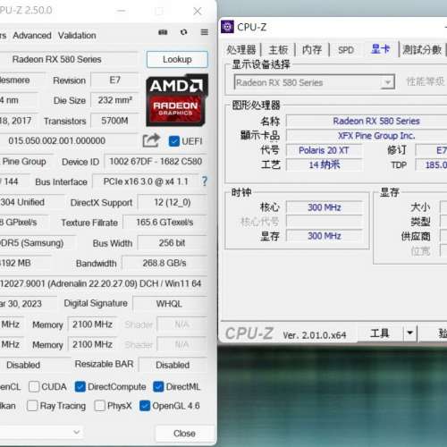Click the DirectX Support value 12 (12_0)
The image size is (447, 447).
(x=173, y=202)
